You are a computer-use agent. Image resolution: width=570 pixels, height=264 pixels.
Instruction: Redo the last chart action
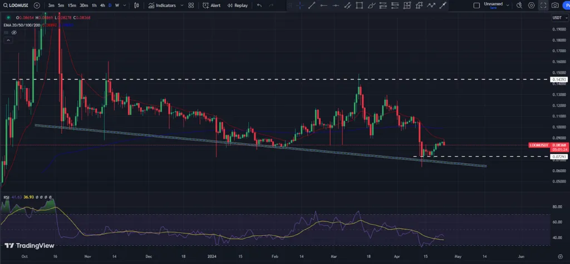pos(271,6)
